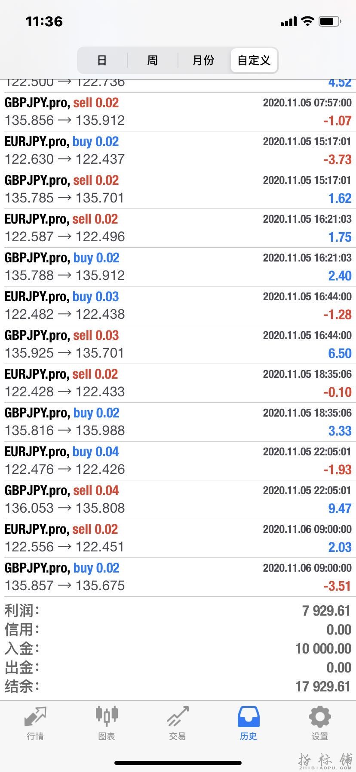Switch to the 周 week filter
Viewport: 356px width, 772px height.
[x=153, y=60]
